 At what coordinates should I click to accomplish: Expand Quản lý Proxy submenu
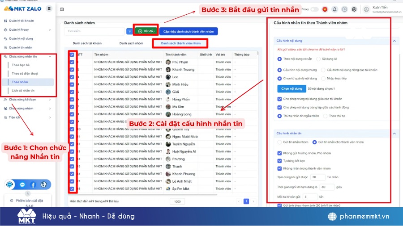[x=50, y=30]
